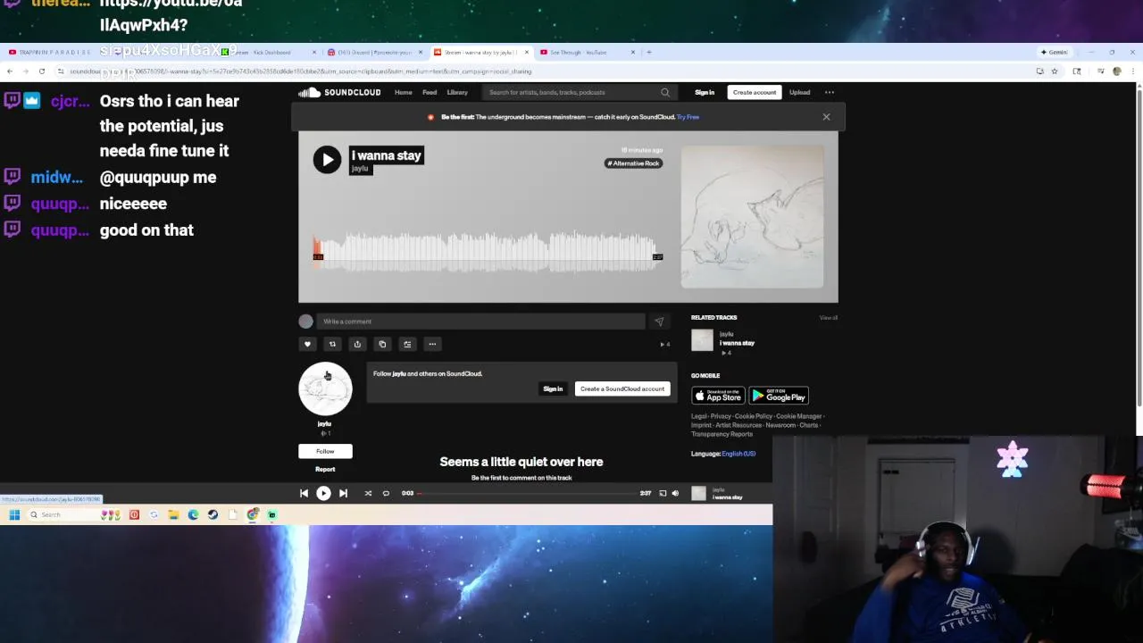This screenshot has height=643, width=1143.
Task: Click the Gemini button in Chrome
Action: 1055,52
